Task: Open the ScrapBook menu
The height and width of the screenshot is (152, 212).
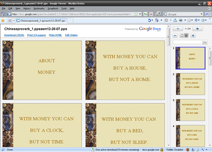Action: pyautogui.click(x=53, y=9)
